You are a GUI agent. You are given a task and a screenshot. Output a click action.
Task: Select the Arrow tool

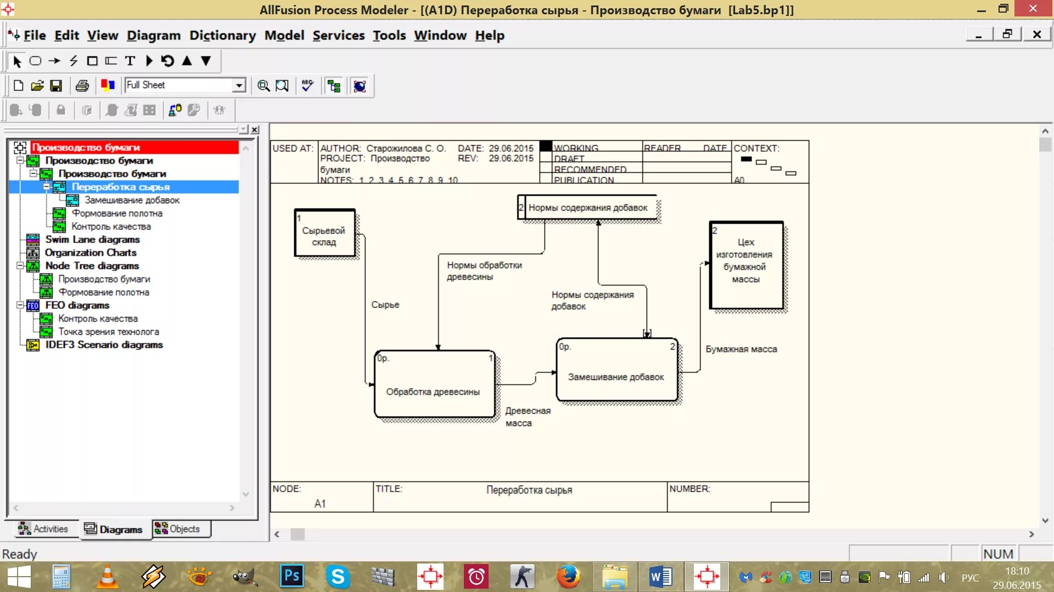coord(54,61)
